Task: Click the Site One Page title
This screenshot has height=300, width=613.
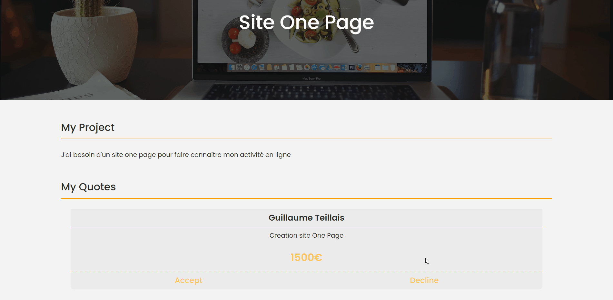Action: [x=306, y=23]
